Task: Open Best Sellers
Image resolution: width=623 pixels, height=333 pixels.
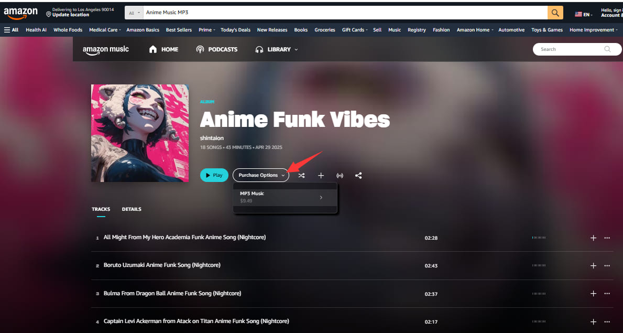Action: [x=179, y=30]
